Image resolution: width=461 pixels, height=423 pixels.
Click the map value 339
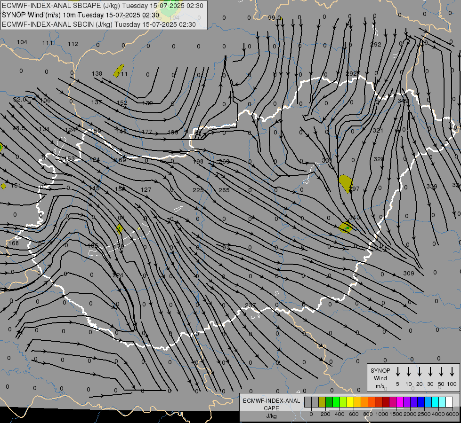pyautogui.click(x=432, y=186)
